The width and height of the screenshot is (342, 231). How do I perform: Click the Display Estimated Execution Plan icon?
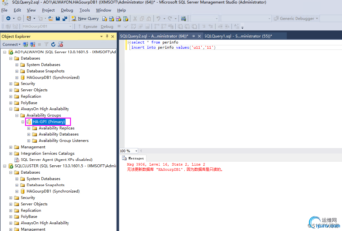click(133, 27)
